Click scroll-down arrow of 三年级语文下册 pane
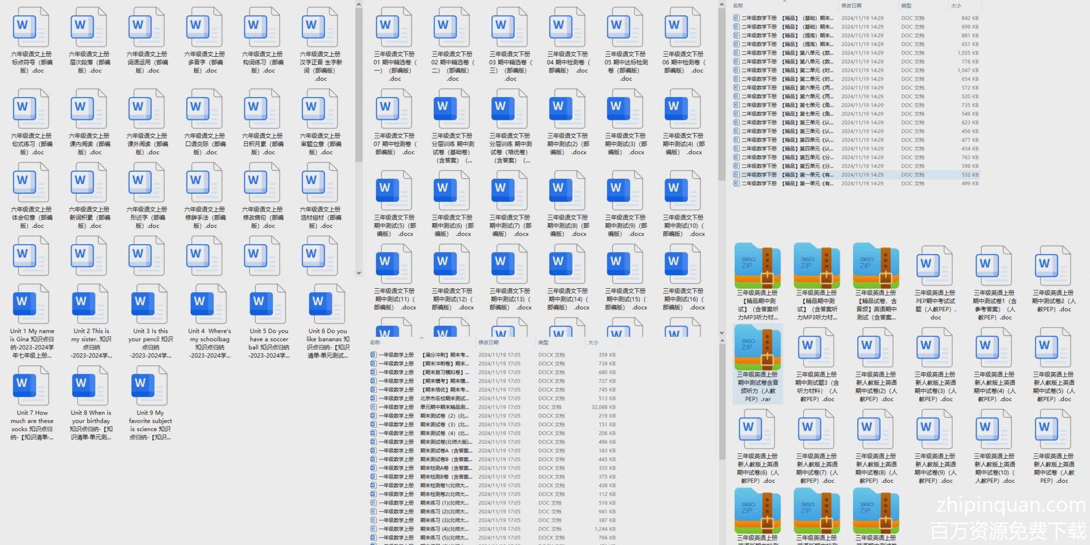The image size is (1090, 545). coord(722,332)
